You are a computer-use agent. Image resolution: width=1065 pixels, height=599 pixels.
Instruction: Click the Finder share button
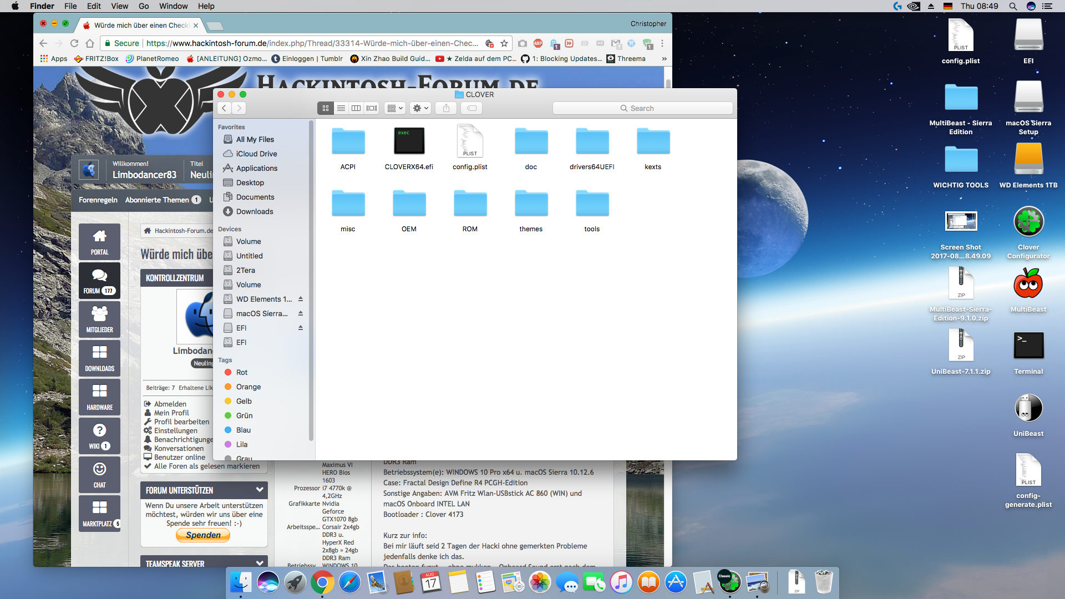(446, 108)
